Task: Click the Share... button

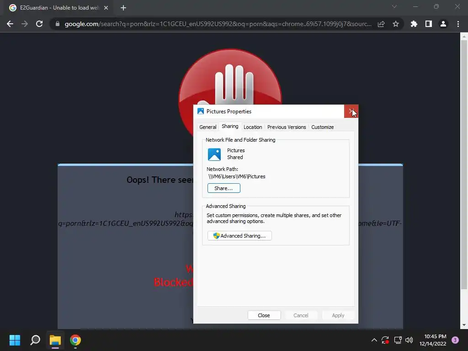Action: click(224, 188)
